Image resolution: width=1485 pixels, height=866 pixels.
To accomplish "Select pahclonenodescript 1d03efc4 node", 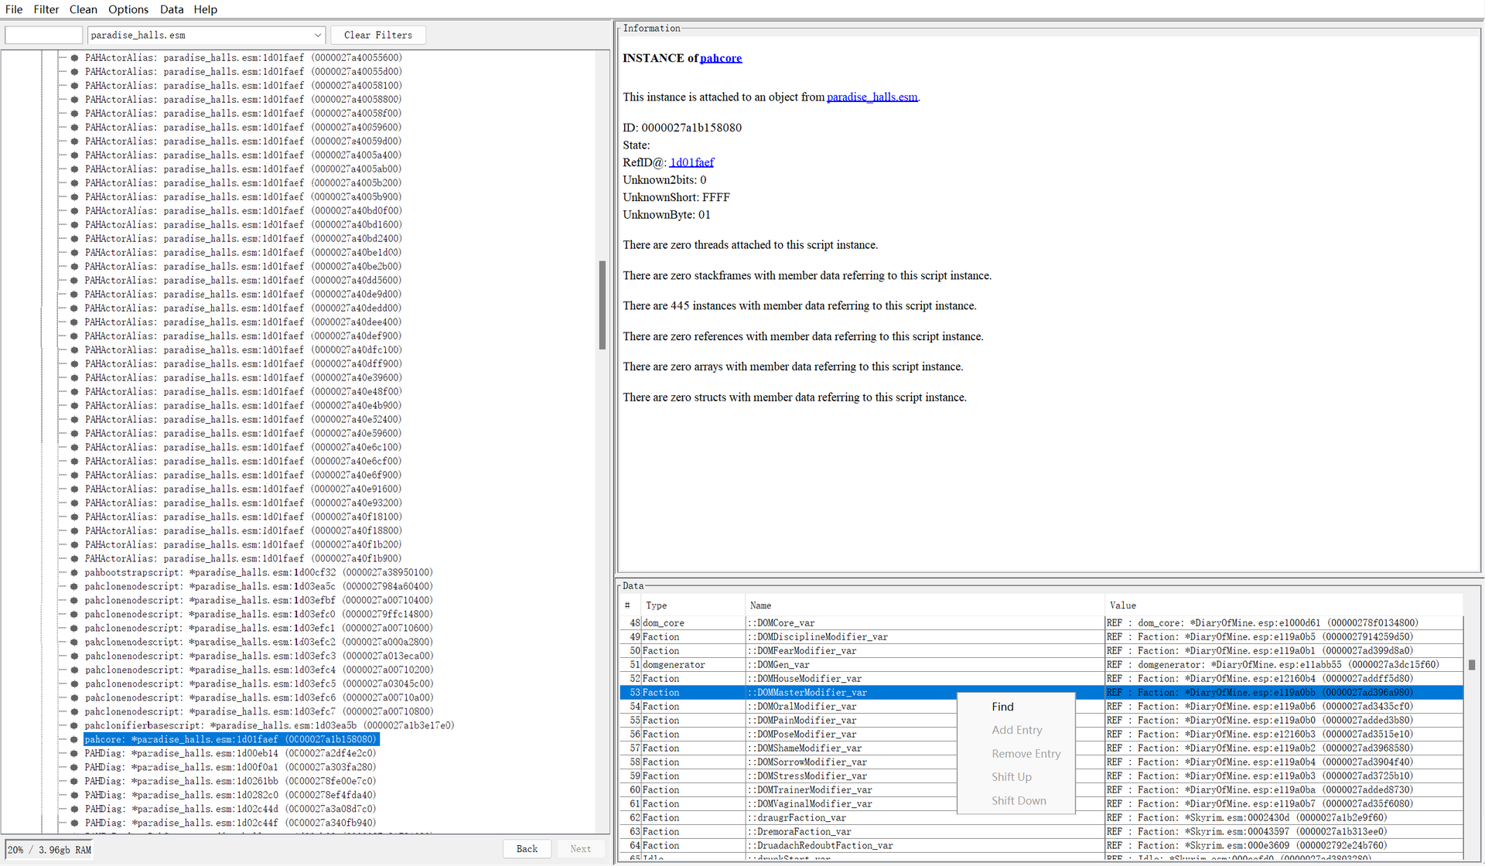I will [x=258, y=670].
